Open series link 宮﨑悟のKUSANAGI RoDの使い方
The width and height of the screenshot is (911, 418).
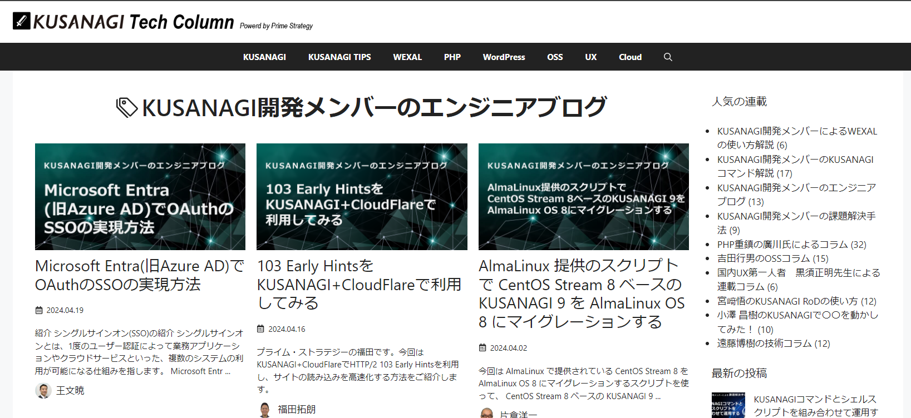796,301
